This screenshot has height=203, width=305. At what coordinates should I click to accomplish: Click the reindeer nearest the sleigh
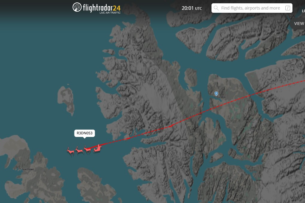[x=88, y=149]
